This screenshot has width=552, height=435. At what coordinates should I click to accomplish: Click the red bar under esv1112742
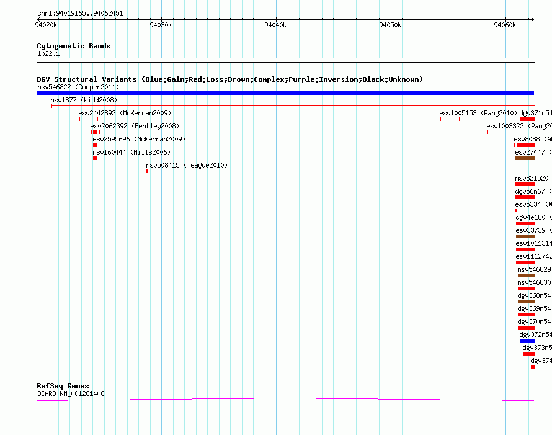tap(525, 262)
